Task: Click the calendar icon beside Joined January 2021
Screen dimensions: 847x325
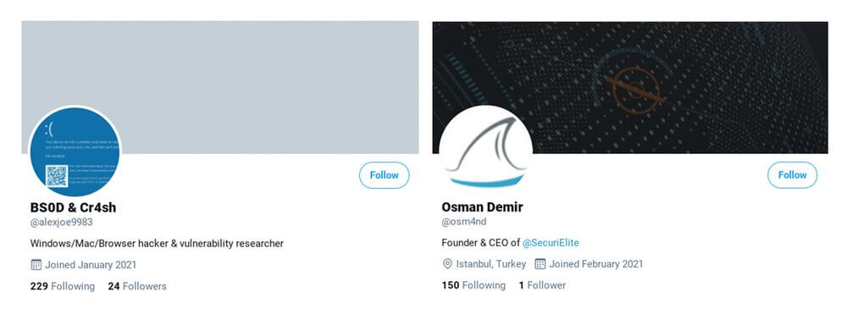Action: pyautogui.click(x=36, y=265)
